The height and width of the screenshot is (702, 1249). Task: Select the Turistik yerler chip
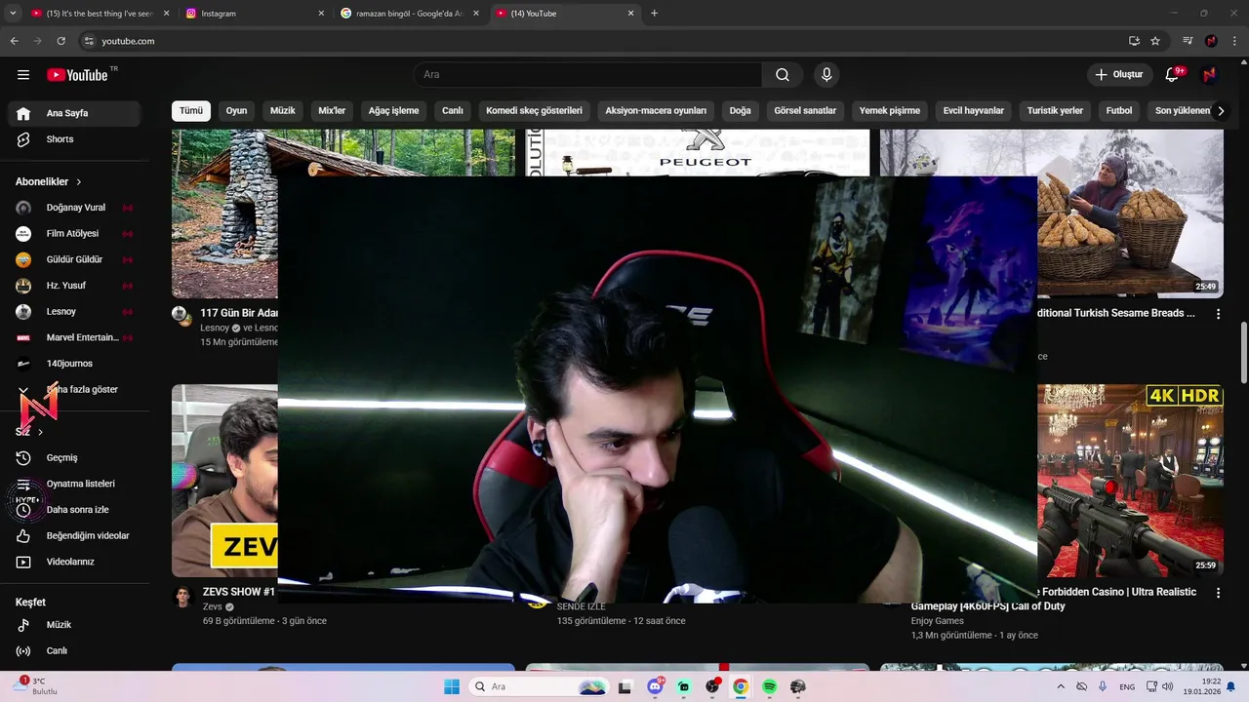(1055, 111)
